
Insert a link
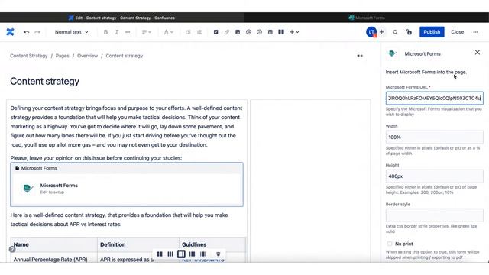(227, 32)
